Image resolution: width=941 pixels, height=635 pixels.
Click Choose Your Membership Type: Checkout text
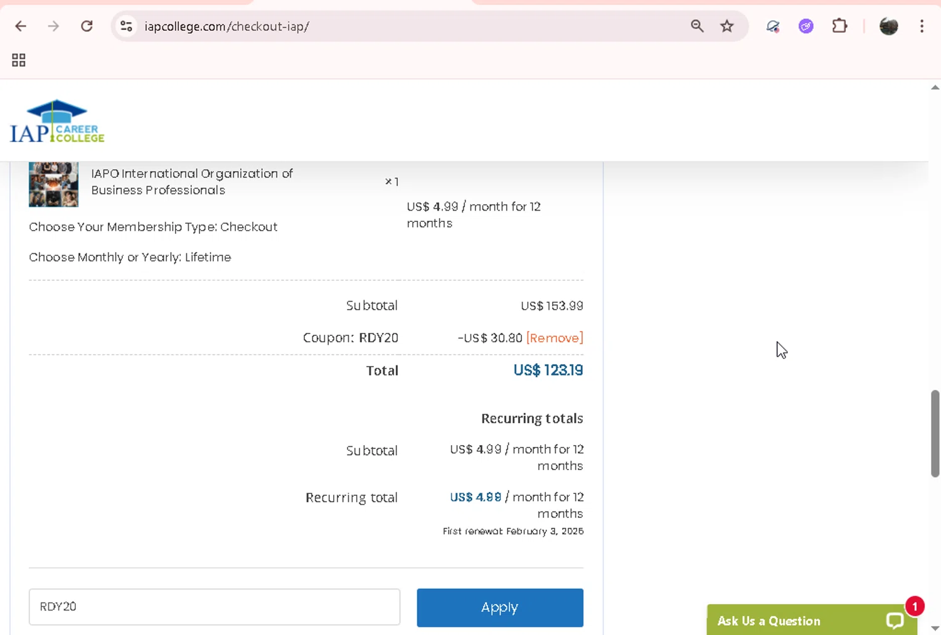(x=153, y=227)
